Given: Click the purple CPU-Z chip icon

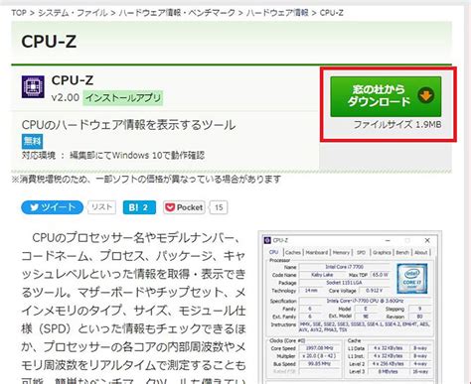Looking at the screenshot, I should pyautogui.click(x=33, y=86).
